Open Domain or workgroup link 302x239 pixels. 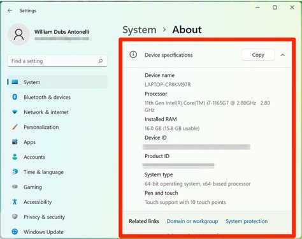pyautogui.click(x=192, y=221)
